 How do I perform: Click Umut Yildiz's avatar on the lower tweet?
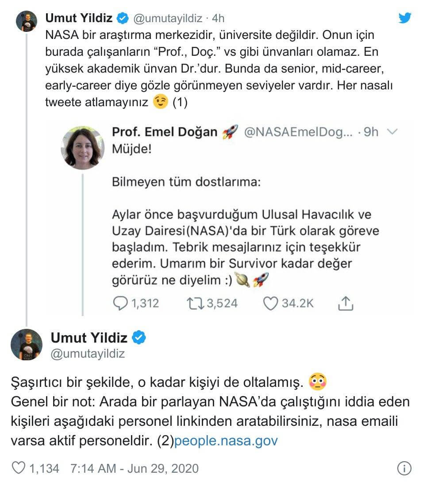26,344
